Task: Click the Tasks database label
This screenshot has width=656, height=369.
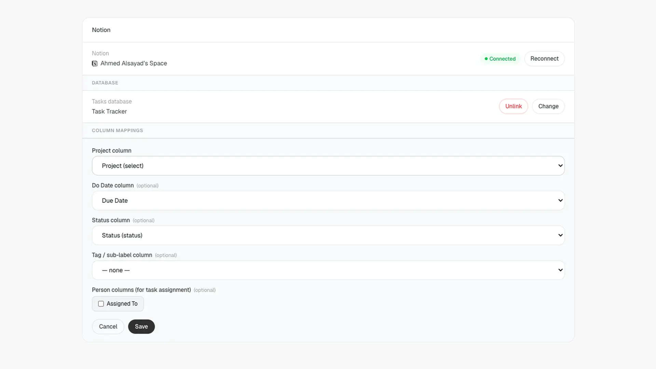Action: (x=111, y=101)
